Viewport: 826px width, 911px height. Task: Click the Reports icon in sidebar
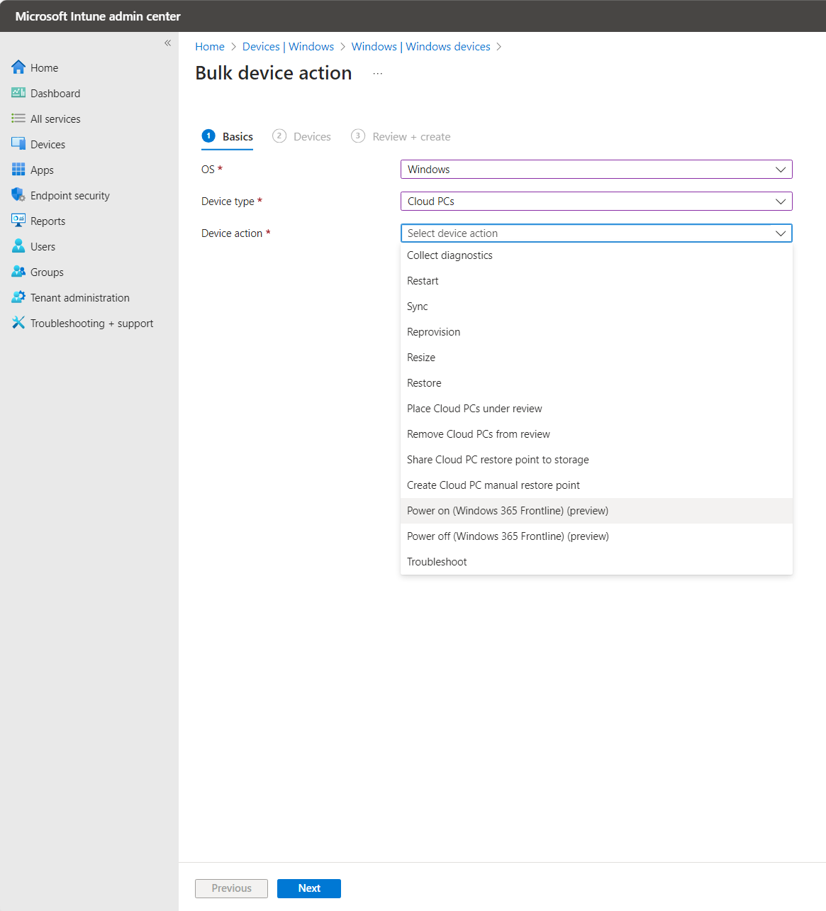[x=18, y=221]
